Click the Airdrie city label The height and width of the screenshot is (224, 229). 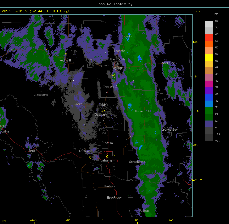pos(107,143)
